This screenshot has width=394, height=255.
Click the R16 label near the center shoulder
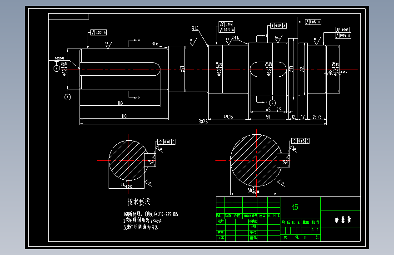[235, 38]
